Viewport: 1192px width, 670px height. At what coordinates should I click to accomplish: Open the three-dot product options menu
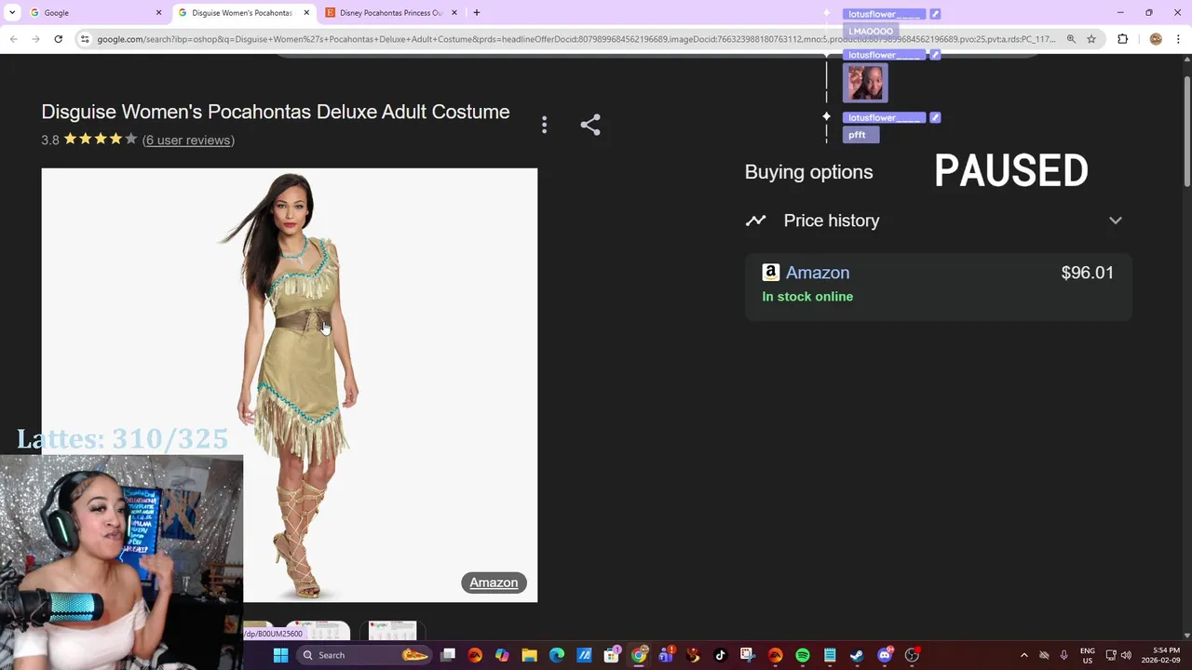(x=545, y=125)
